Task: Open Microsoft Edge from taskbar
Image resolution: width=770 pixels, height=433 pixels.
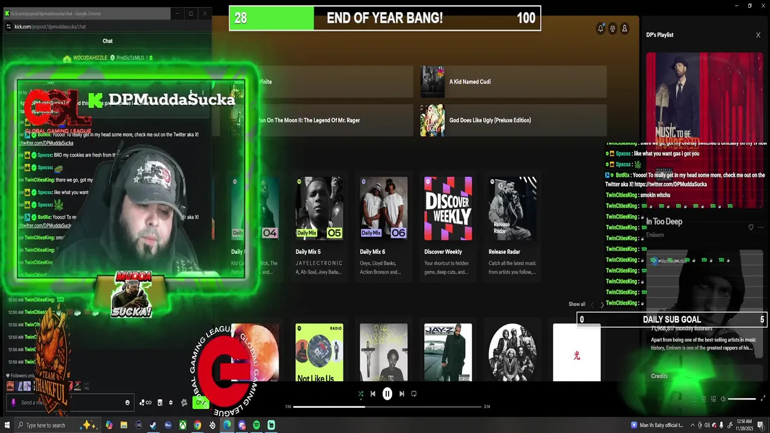Action: 227,425
